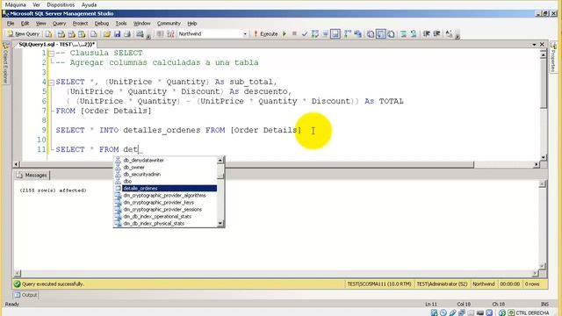Click the Open File folder icon
562x316 pixels.
(107, 33)
